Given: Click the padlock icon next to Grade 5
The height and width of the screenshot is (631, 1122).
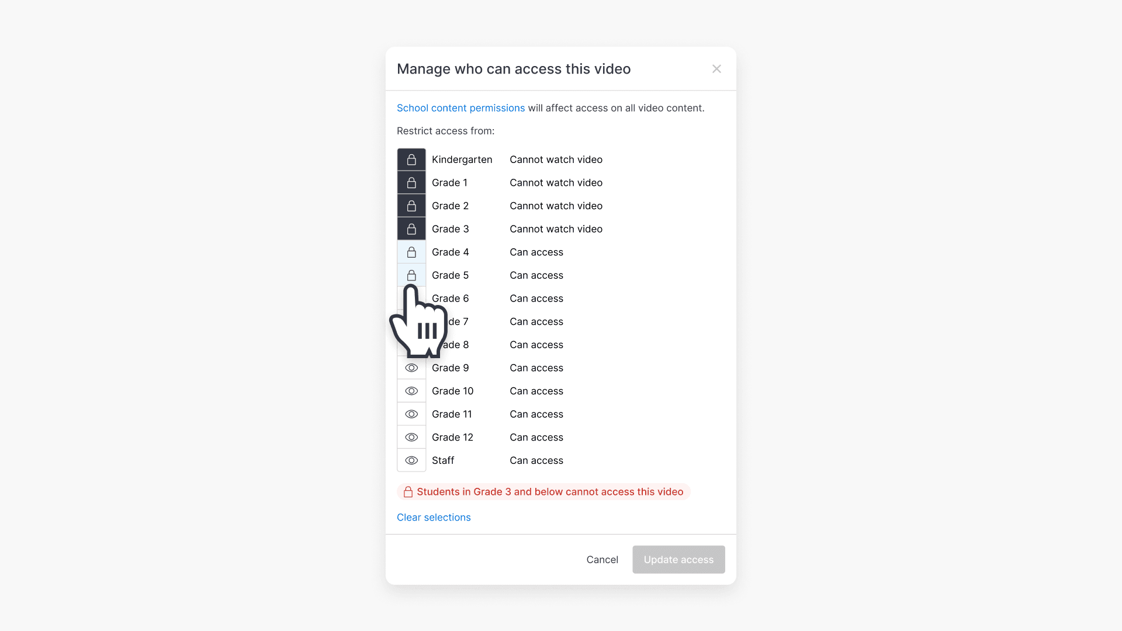Looking at the screenshot, I should point(411,275).
